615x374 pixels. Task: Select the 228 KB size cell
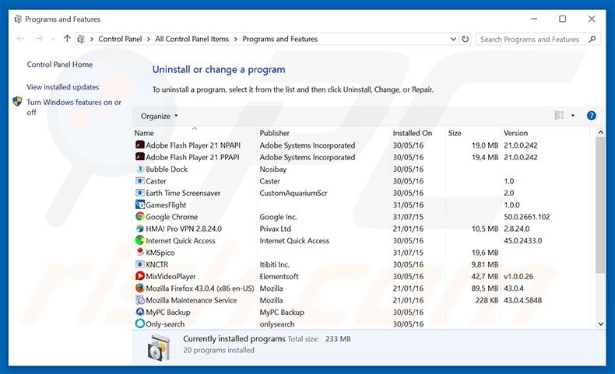[487, 300]
